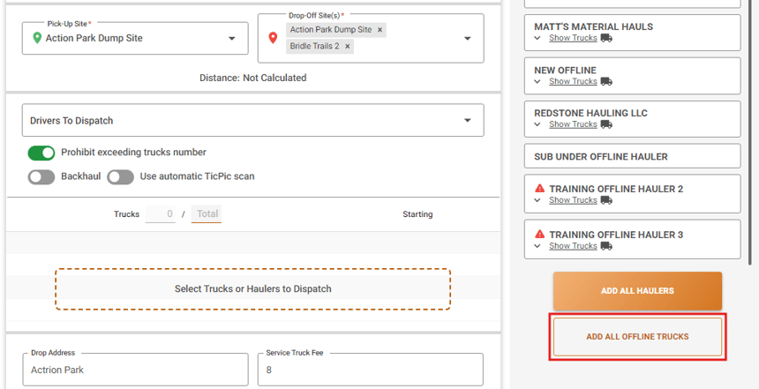Image resolution: width=759 pixels, height=389 pixels.
Task: Show Trucks for Matt's Material Hauls
Action: pos(573,38)
